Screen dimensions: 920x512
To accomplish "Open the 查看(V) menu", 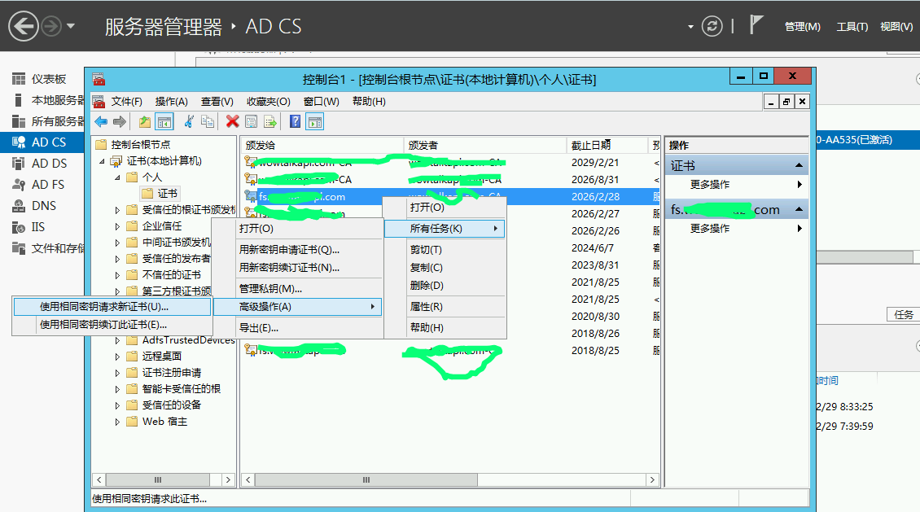I will point(217,102).
